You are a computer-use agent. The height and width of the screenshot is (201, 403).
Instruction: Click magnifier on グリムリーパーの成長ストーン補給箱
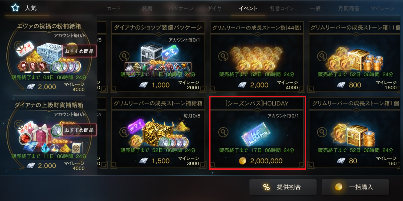(x=124, y=132)
